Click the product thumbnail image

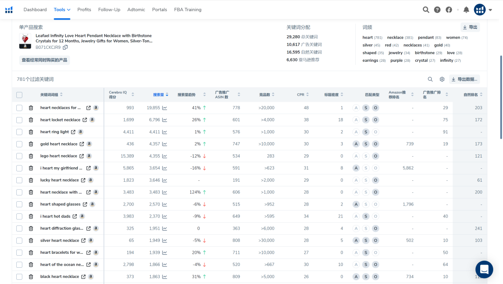[25, 41]
